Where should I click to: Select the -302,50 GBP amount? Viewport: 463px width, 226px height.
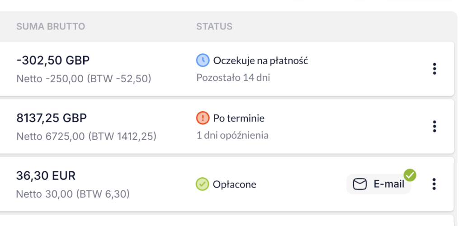[53, 61]
